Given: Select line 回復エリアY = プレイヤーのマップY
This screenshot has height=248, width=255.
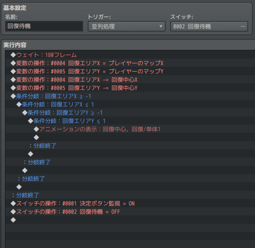Looking at the screenshot, I should tap(130, 71).
